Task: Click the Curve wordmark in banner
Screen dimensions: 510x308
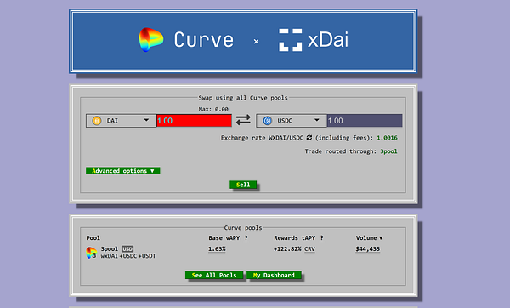Action: point(204,40)
